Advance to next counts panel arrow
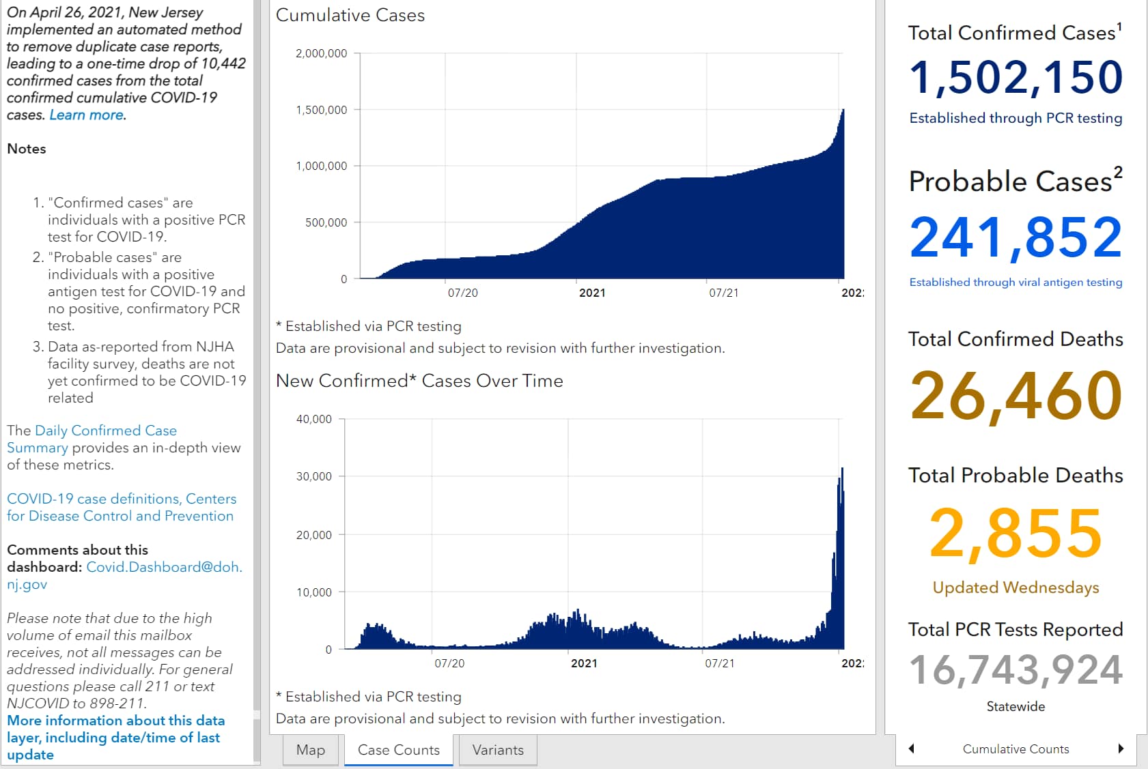 click(1121, 749)
